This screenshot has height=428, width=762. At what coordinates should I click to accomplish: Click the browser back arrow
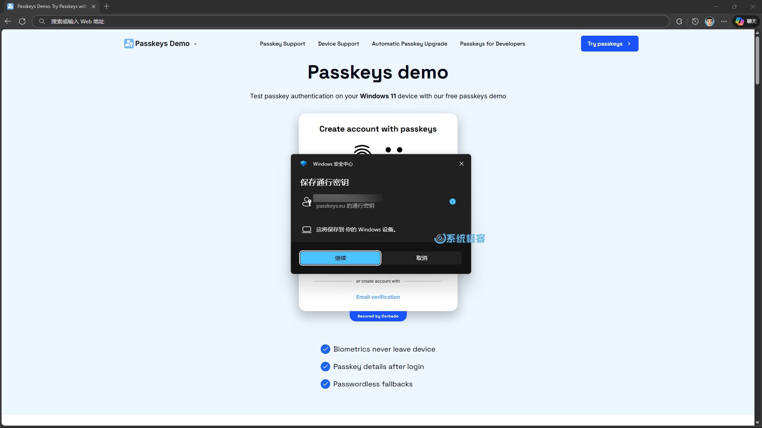(8, 21)
